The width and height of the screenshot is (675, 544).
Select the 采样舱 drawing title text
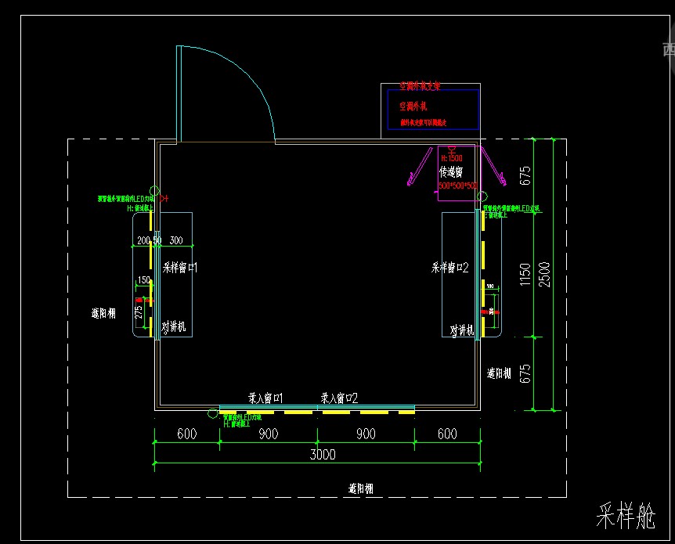(x=625, y=517)
